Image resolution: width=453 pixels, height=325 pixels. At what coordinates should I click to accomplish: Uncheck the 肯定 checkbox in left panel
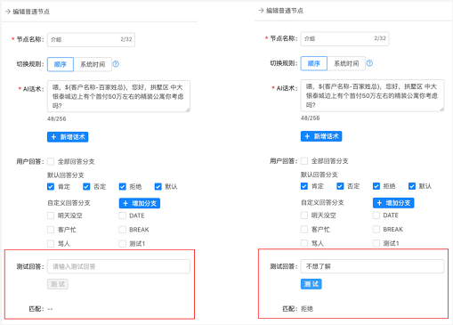(x=51, y=187)
